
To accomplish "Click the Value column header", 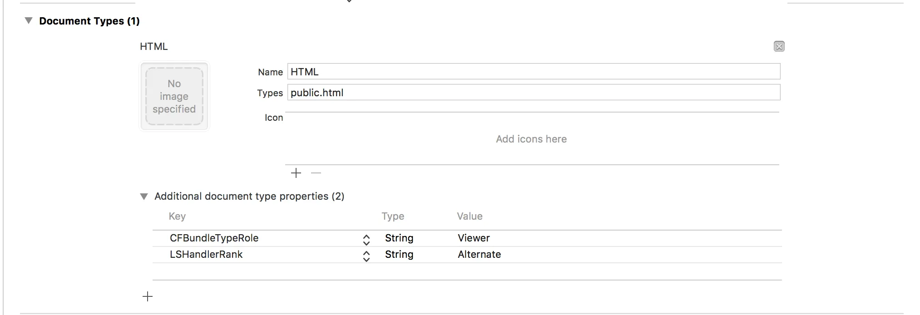I will [x=470, y=217].
